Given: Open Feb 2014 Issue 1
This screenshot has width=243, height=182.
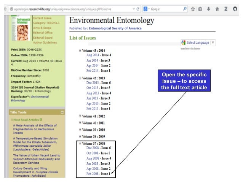Looking at the screenshot, I should point(98,71).
